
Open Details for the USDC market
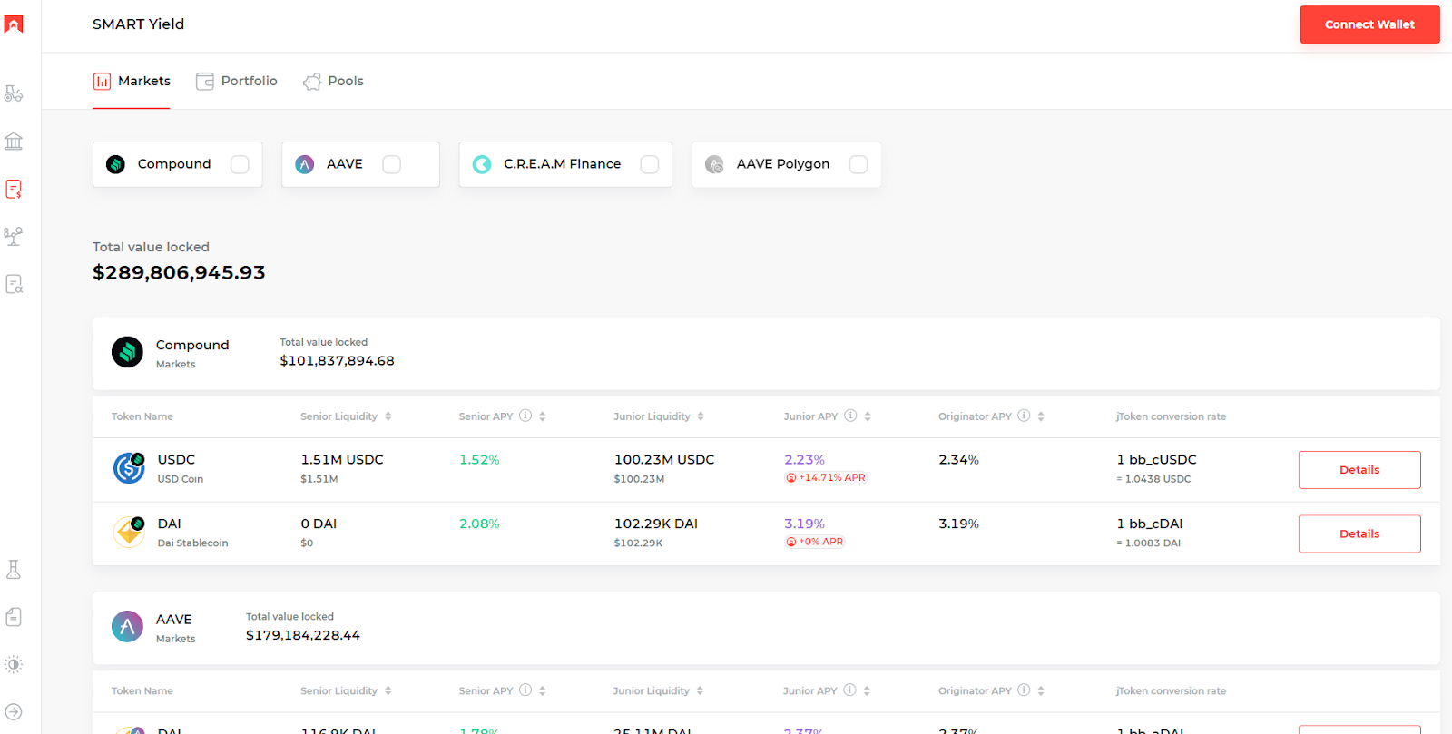[x=1359, y=470]
